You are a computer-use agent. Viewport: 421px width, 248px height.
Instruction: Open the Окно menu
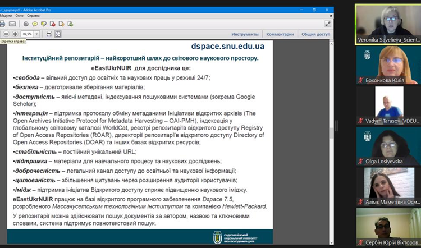[19, 16]
